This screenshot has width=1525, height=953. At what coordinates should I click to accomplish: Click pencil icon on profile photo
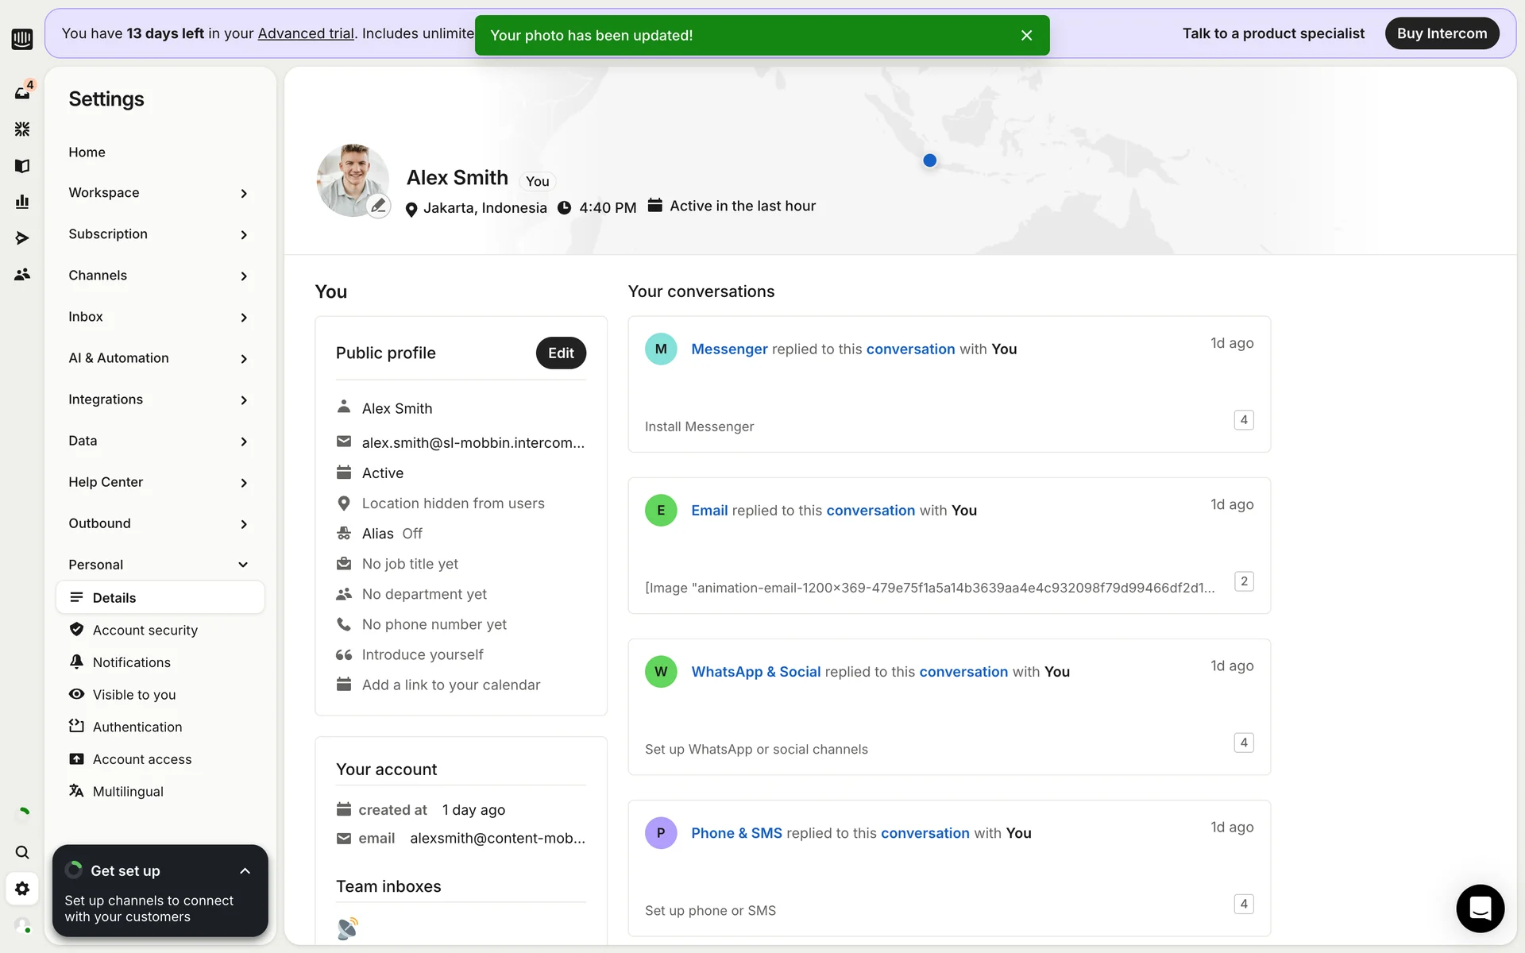click(x=379, y=206)
